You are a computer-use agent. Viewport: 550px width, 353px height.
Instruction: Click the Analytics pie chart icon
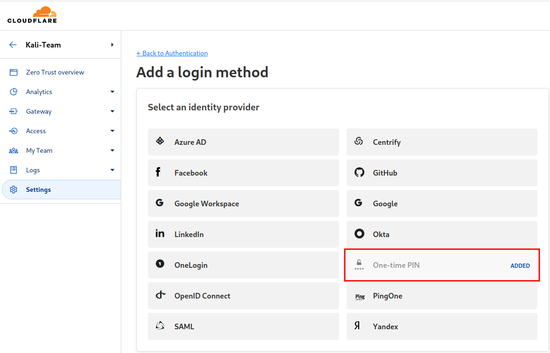(14, 92)
